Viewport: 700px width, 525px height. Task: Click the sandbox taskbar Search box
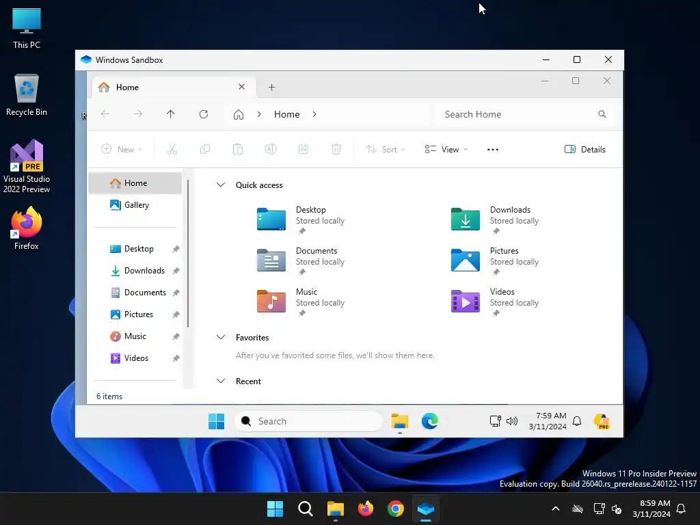tap(308, 421)
